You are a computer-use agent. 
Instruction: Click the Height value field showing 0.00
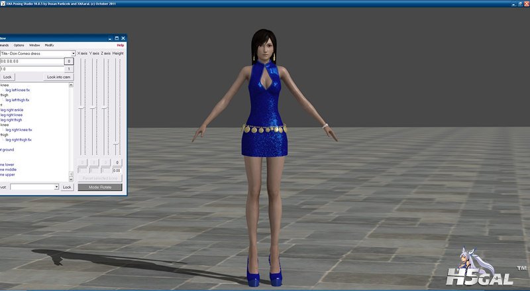117,170
